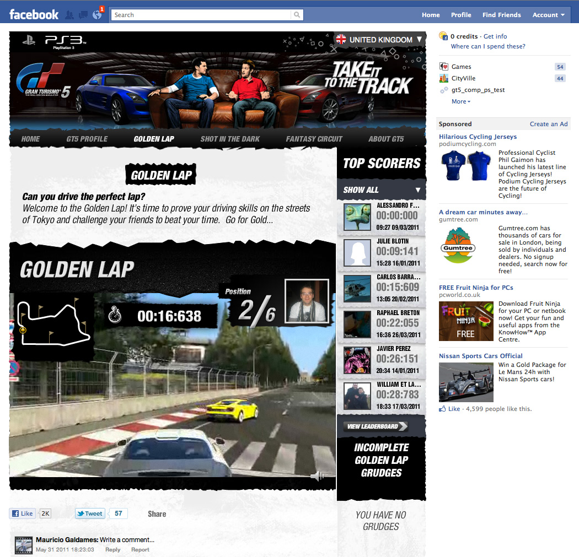
Task: Click Reply on Mauricio's comment
Action: (x=112, y=550)
